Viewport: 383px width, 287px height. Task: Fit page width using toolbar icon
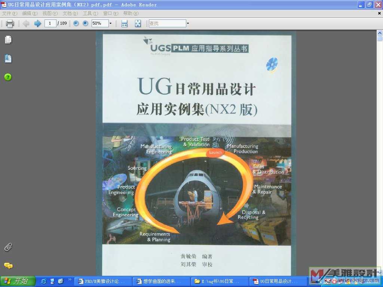(x=124, y=24)
